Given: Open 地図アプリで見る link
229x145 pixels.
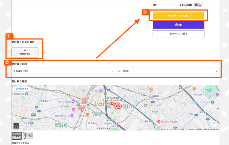Looking at the screenshot, I should coord(20,143).
